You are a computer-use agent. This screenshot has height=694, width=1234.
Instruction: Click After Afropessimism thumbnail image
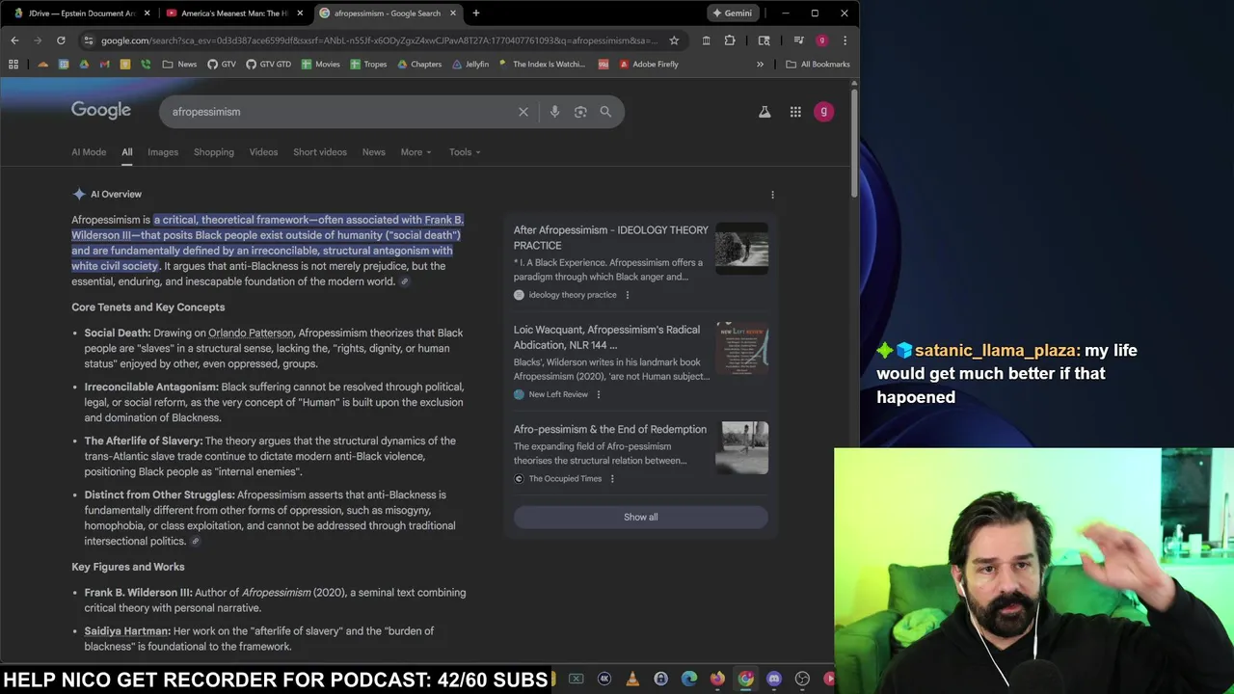(x=741, y=250)
